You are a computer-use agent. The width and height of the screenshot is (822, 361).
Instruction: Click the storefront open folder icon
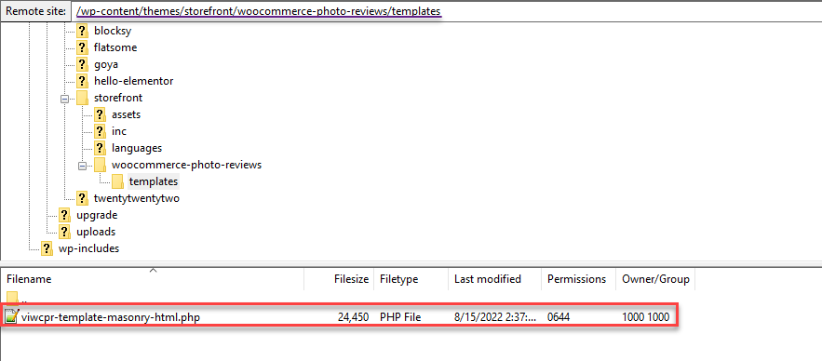[x=82, y=98]
